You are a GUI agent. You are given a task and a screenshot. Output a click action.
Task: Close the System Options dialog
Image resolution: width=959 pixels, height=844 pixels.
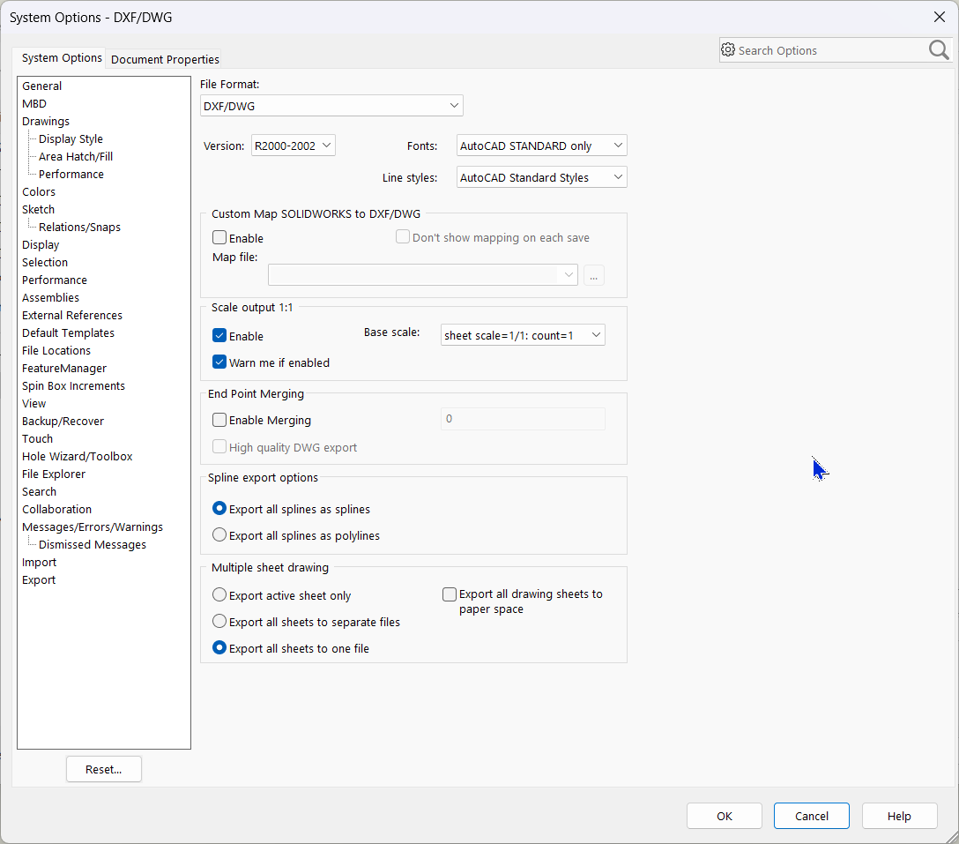(x=940, y=17)
